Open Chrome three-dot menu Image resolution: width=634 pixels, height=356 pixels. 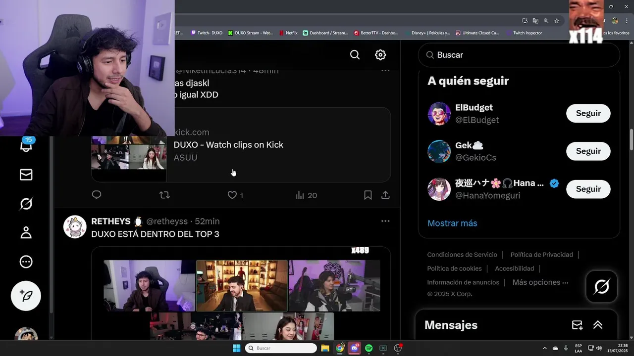pyautogui.click(x=627, y=21)
